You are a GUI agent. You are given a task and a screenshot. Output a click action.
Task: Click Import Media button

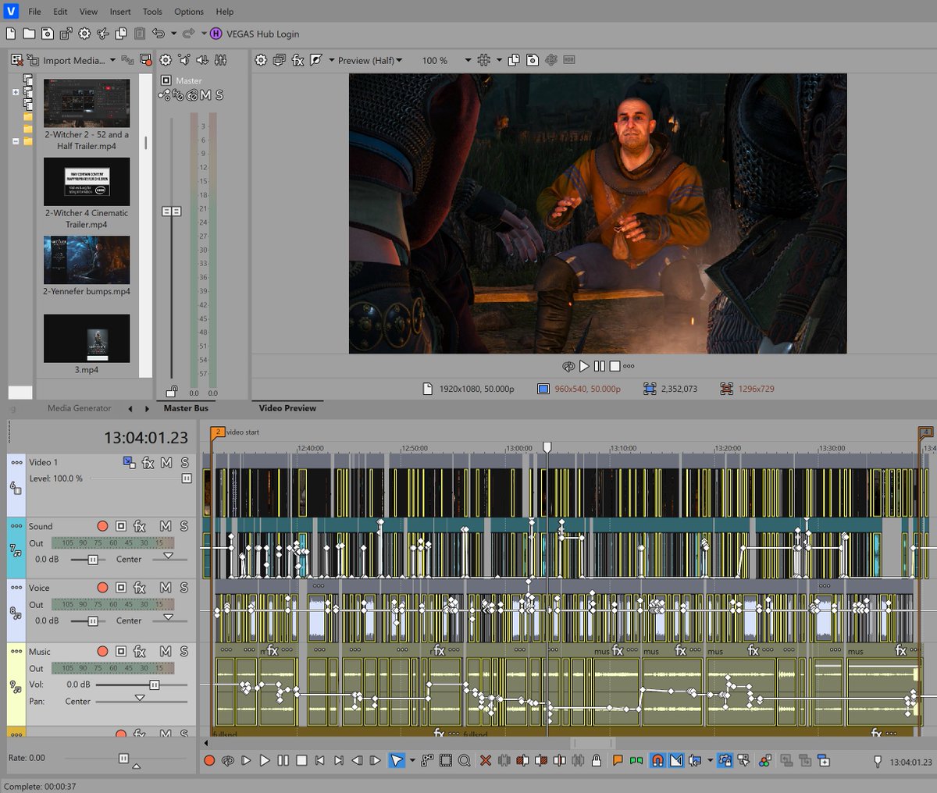[x=66, y=60]
